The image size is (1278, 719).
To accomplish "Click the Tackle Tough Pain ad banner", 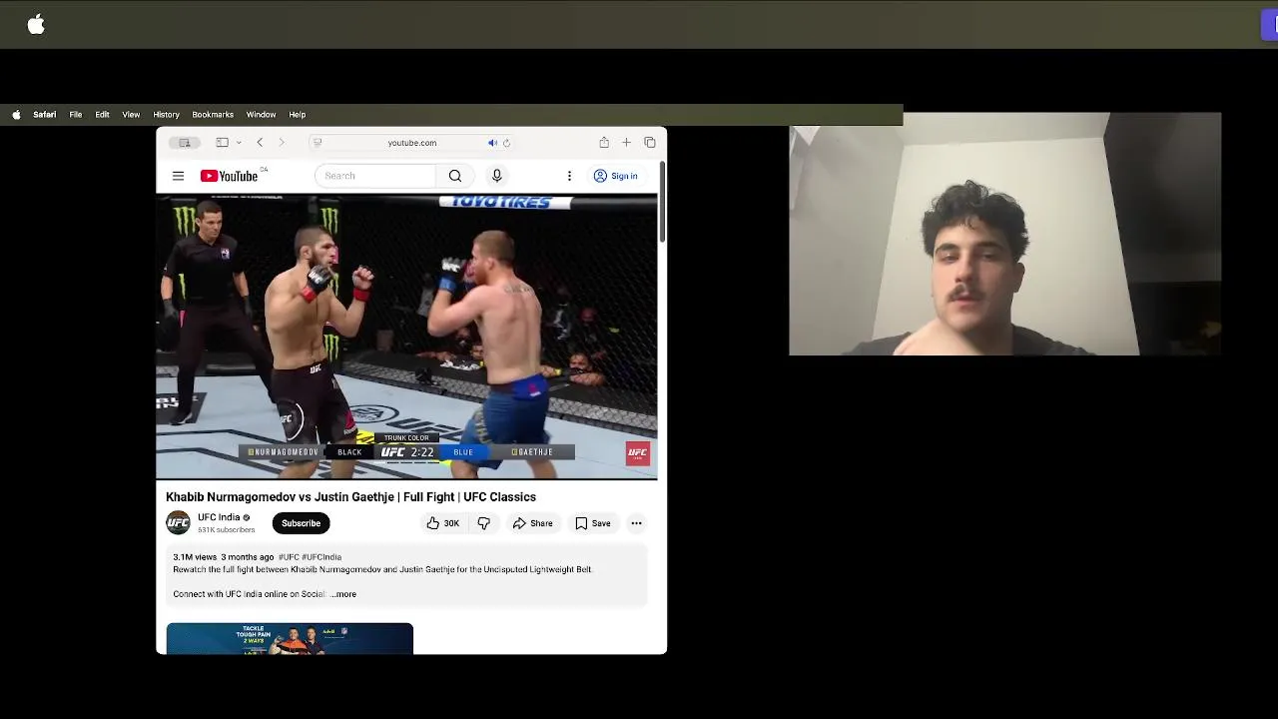I will coord(290,639).
